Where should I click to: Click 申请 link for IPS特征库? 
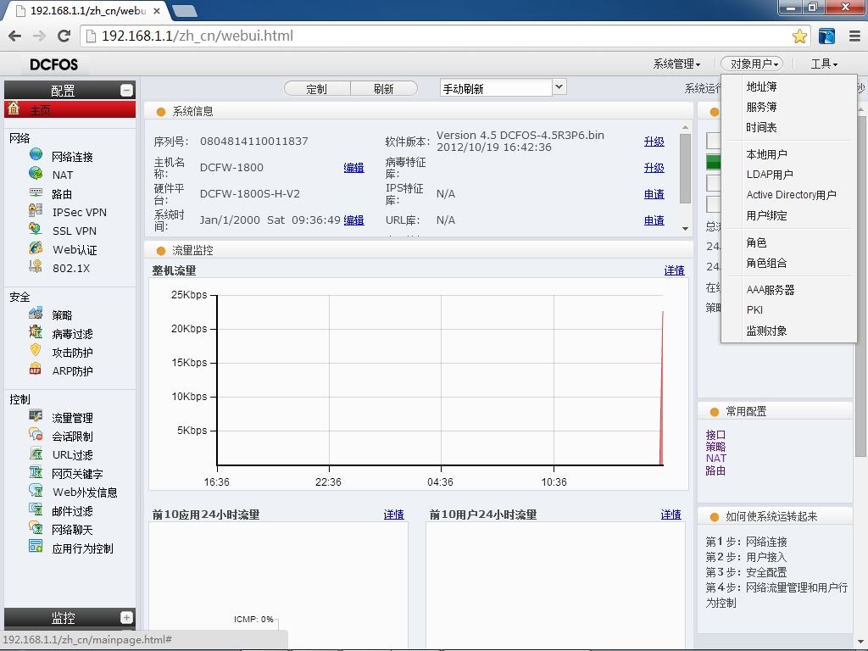tap(654, 194)
